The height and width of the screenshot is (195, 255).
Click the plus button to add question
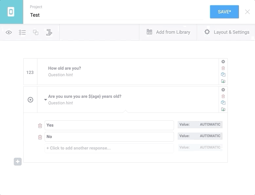pos(18,162)
